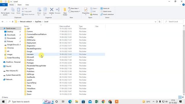The width and height of the screenshot is (185, 104).
Task: Switch to the View ribbon tab
Action: 27,5
